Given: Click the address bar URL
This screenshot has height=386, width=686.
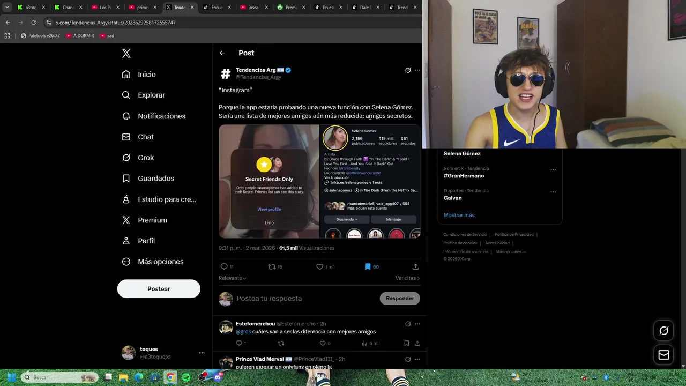Looking at the screenshot, I should 116,23.
